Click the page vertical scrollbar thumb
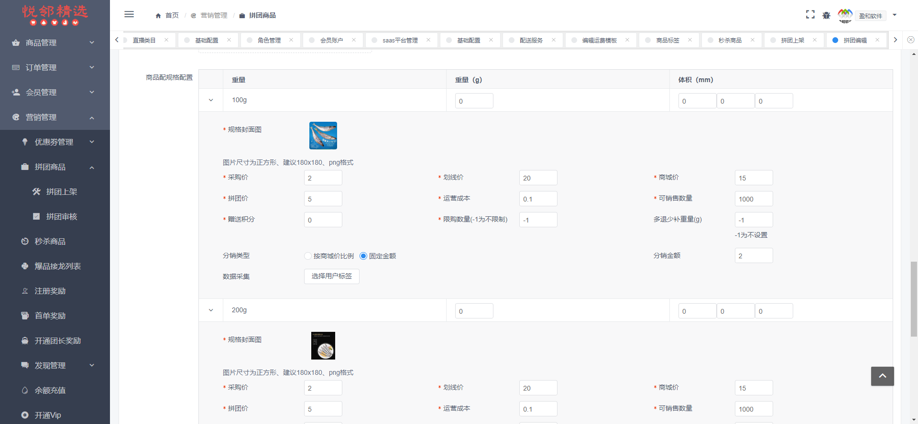This screenshot has width=918, height=424. (914, 299)
